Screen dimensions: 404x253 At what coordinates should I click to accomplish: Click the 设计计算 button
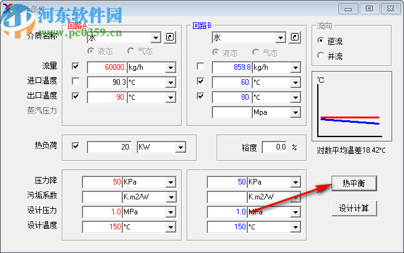click(x=354, y=208)
